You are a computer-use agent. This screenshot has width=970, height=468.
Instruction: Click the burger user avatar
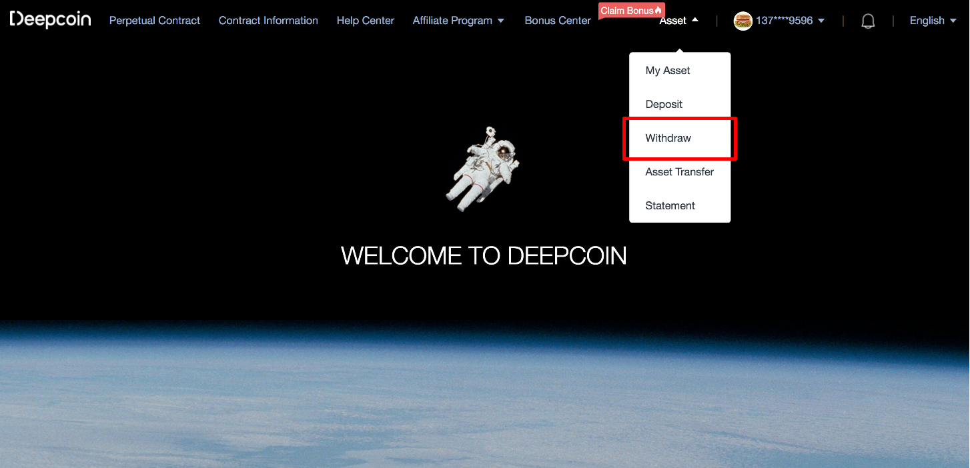743,21
